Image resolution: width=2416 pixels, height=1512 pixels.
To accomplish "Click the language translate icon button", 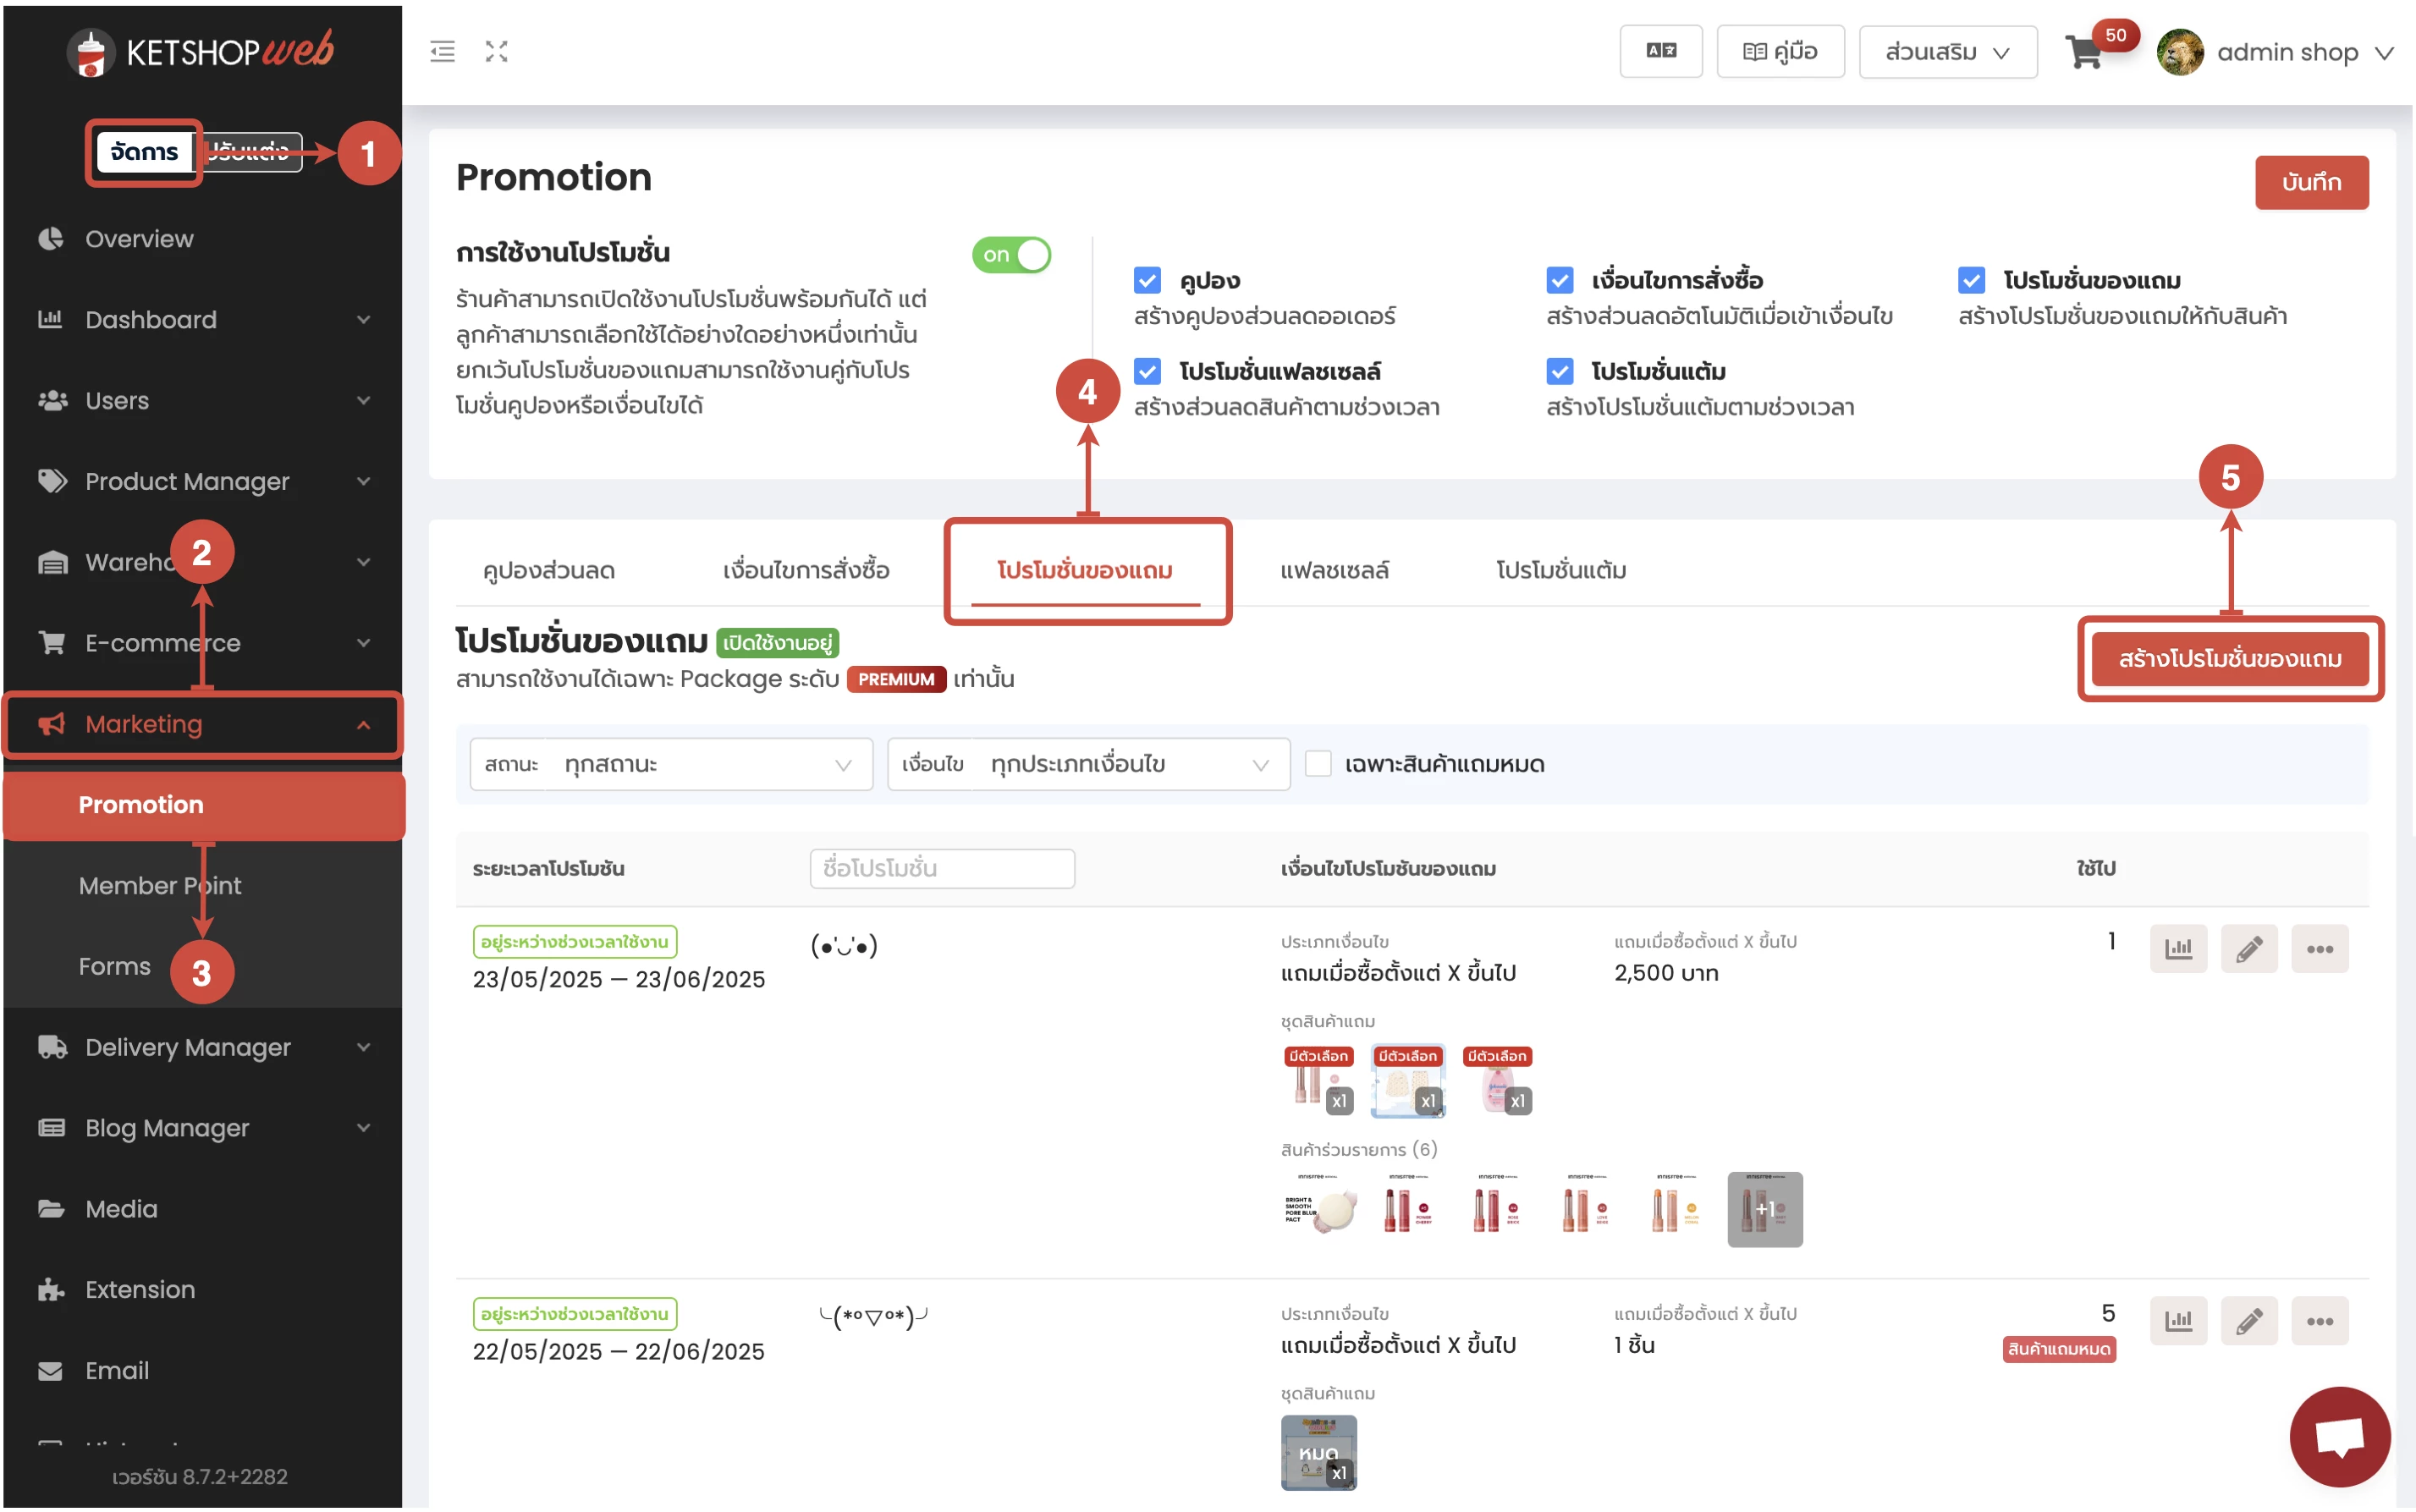I will (x=1660, y=51).
